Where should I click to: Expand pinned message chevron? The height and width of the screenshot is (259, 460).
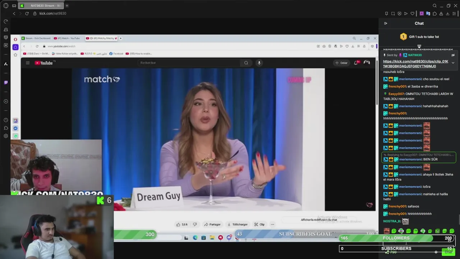click(453, 63)
